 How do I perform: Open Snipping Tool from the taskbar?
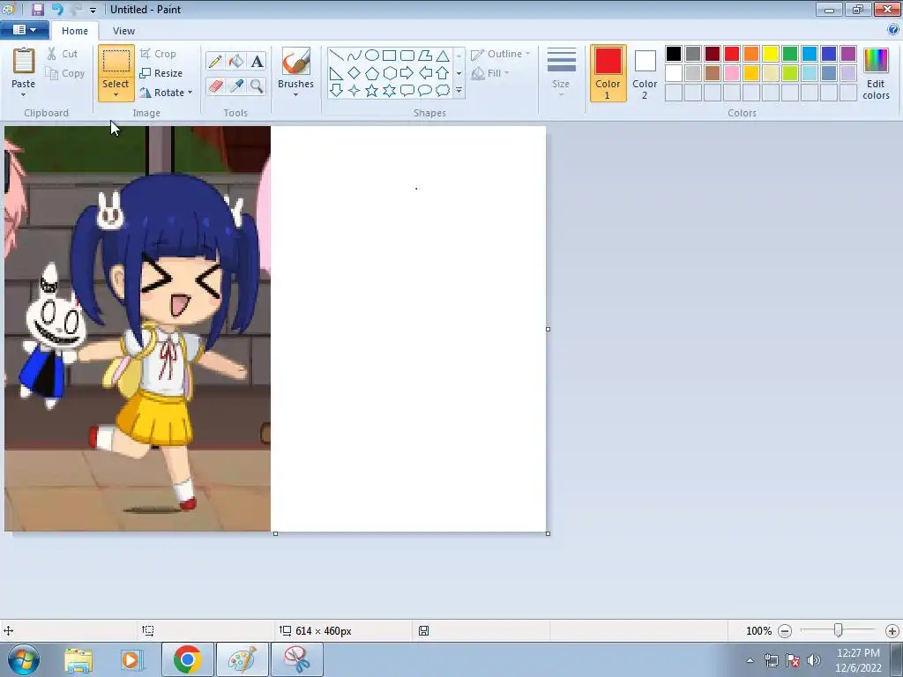(x=297, y=659)
